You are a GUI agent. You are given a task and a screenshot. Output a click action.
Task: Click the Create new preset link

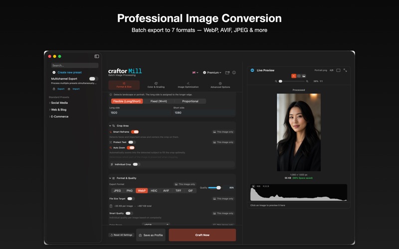pos(69,72)
